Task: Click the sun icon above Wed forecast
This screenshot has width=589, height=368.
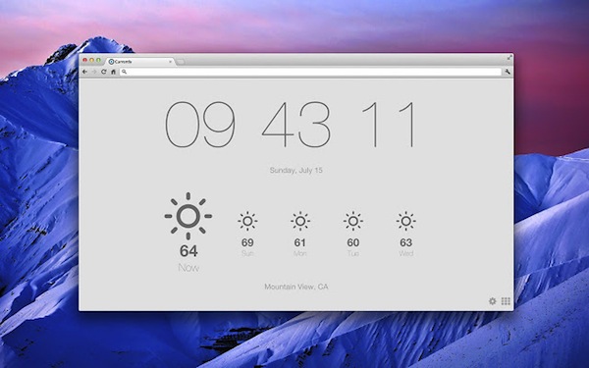Action: pyautogui.click(x=406, y=221)
